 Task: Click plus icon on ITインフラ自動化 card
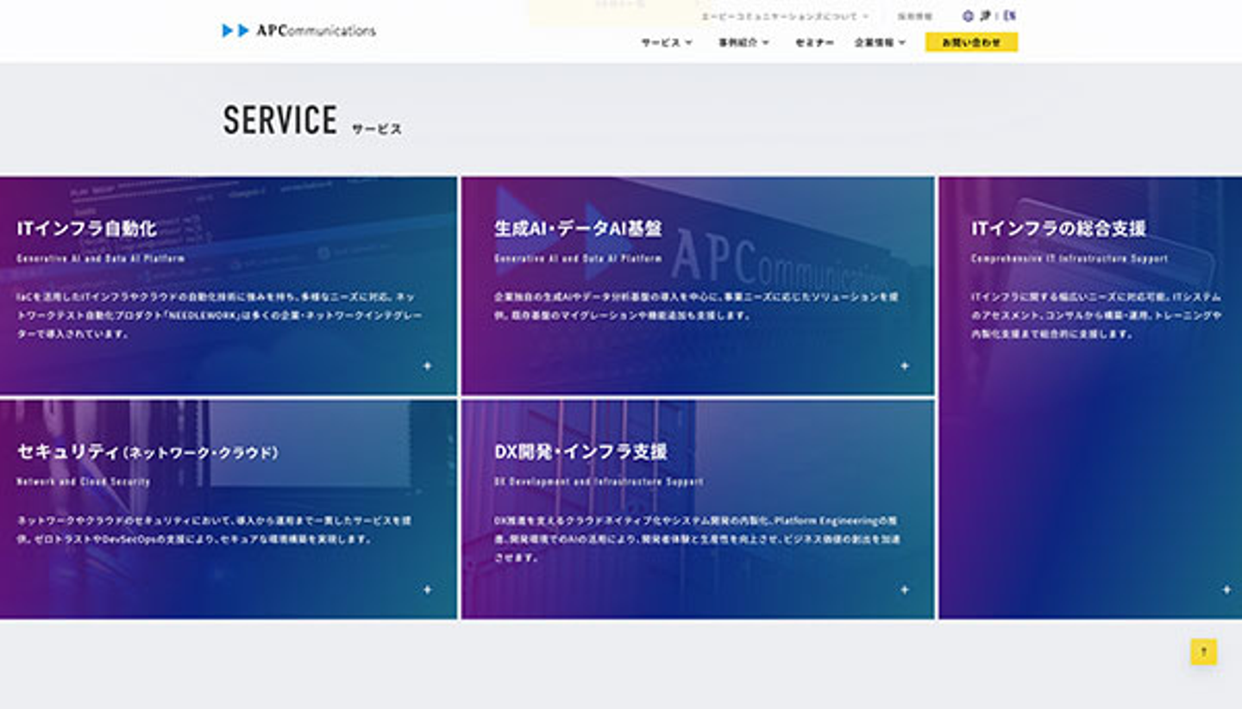coord(427,366)
